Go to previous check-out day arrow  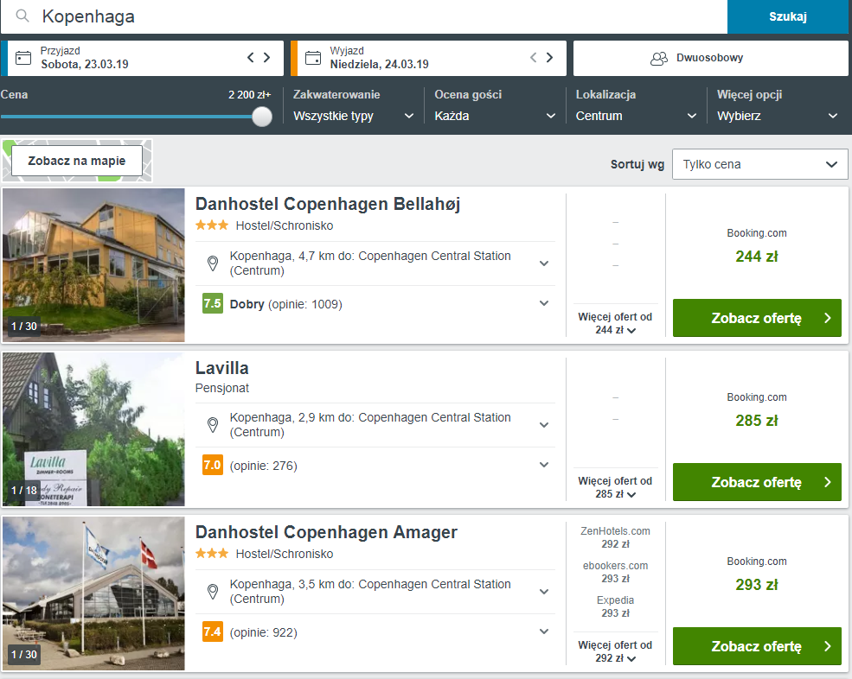tap(533, 58)
